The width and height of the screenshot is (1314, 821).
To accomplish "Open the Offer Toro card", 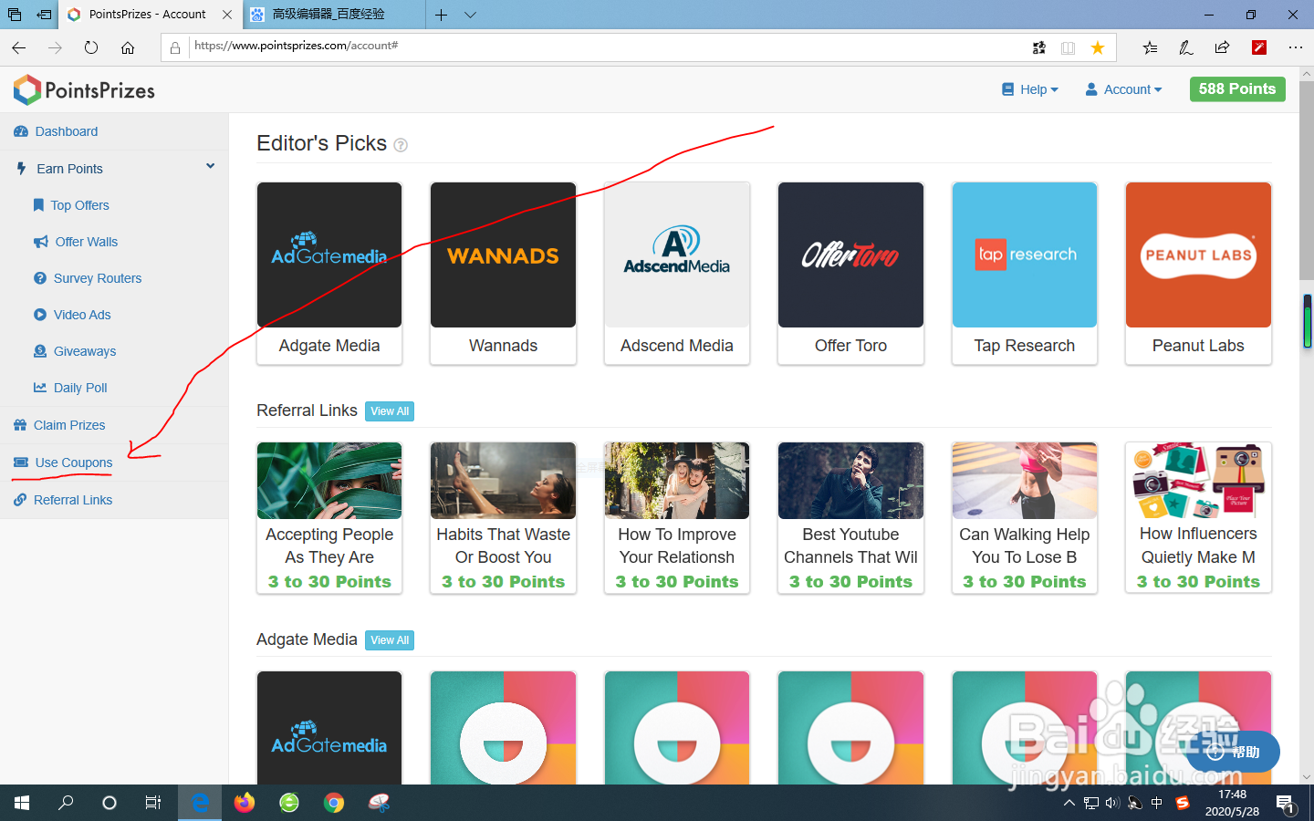I will pyautogui.click(x=850, y=273).
